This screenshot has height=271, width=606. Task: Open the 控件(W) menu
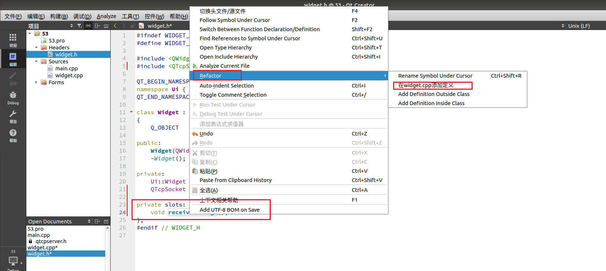coord(154,16)
